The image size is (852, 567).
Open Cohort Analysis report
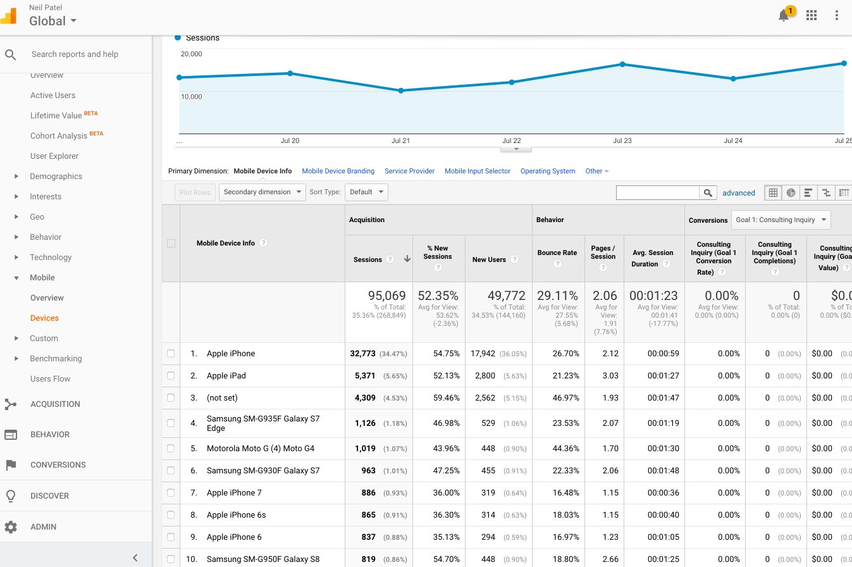(x=60, y=136)
